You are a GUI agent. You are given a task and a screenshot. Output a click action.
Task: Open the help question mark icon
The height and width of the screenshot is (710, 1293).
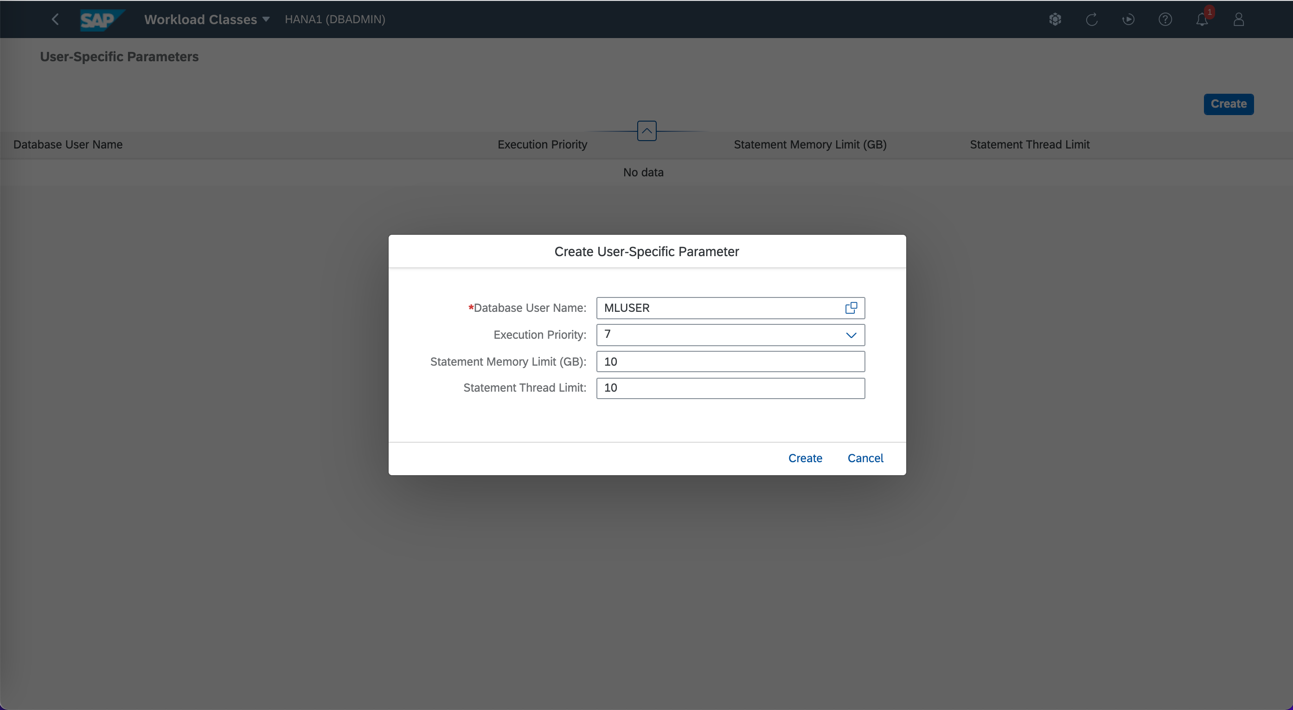pos(1165,19)
